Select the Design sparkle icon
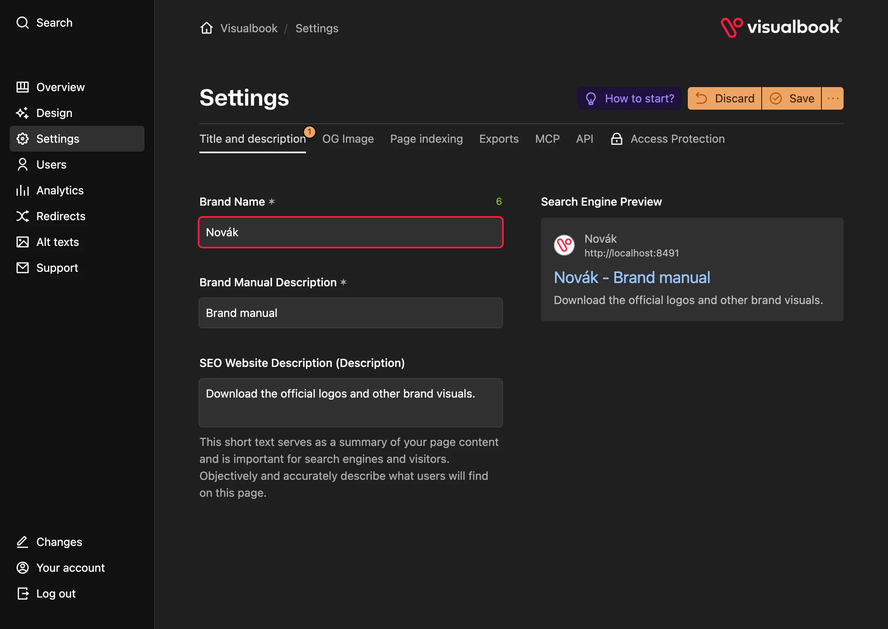The width and height of the screenshot is (888, 629). pos(23,113)
